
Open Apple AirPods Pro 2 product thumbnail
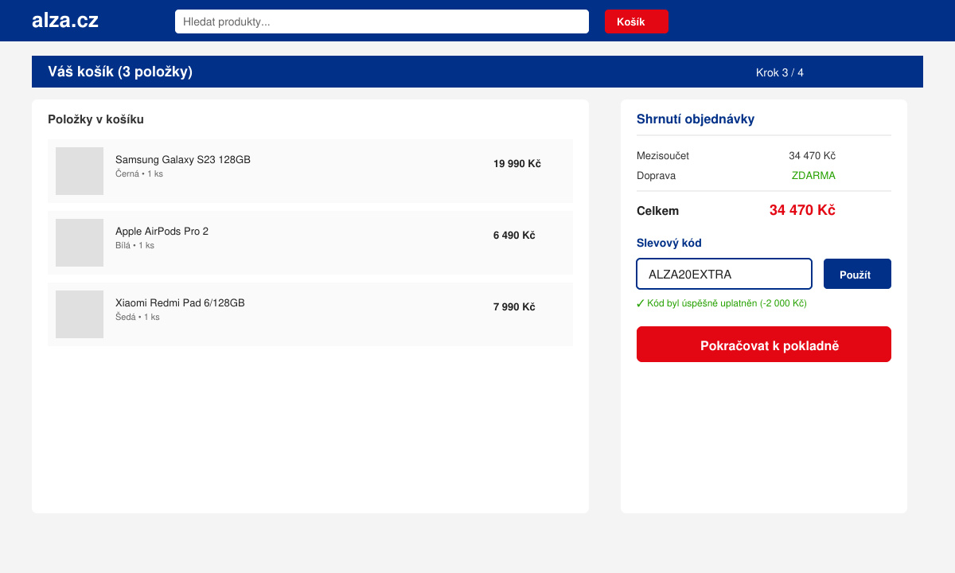(x=80, y=243)
